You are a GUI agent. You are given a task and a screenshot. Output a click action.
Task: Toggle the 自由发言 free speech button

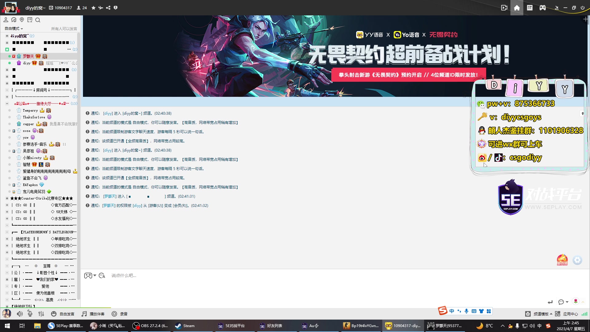point(63,314)
